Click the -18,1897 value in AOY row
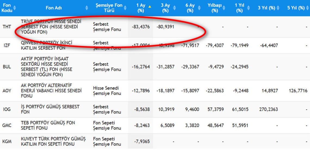Viewport: 310px width, 155px height. tap(165, 91)
